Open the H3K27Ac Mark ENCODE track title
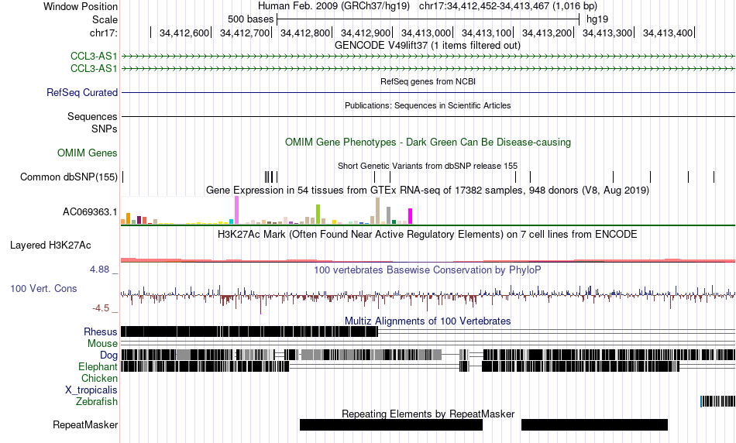The height and width of the screenshot is (443, 736). tap(428, 234)
